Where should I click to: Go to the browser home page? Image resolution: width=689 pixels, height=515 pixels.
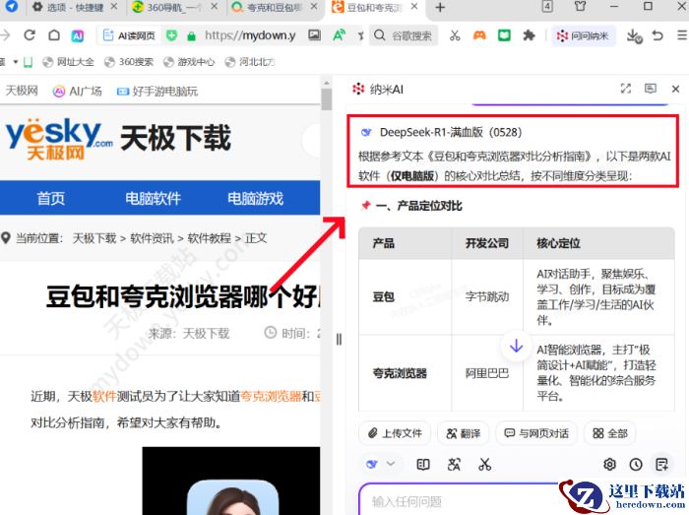click(54, 35)
